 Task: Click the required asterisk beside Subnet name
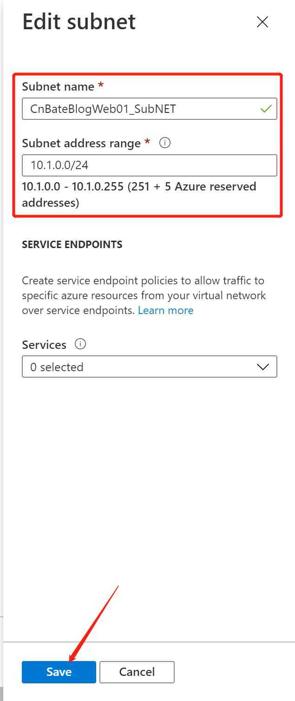point(101,85)
